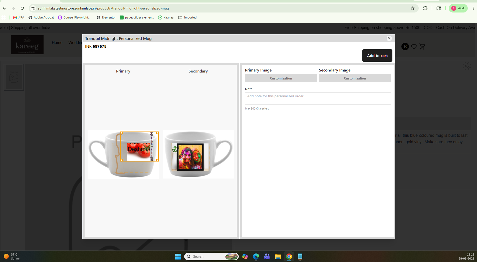
Task: Open the R user account icon
Action: click(405, 46)
